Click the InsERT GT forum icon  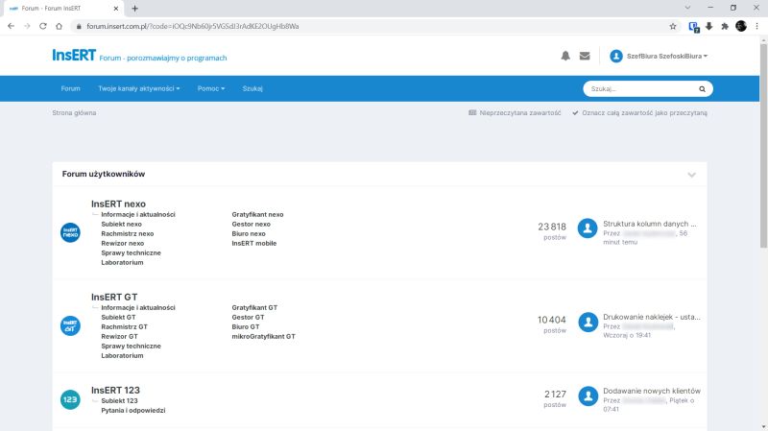[x=70, y=325]
